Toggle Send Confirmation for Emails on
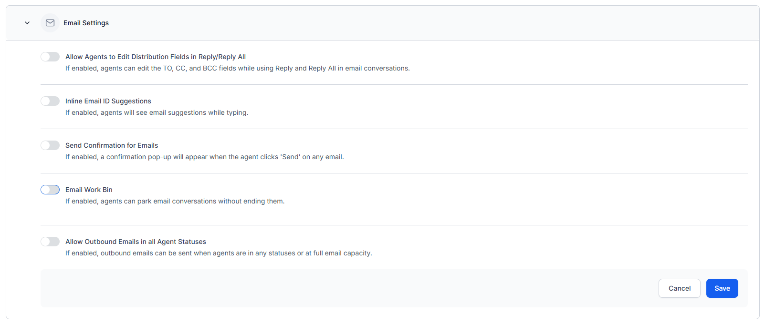Viewport: 765px width, 324px height. (50, 145)
